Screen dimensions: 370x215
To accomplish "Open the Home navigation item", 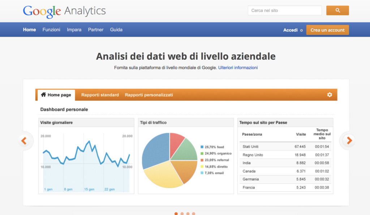I will (29, 30).
